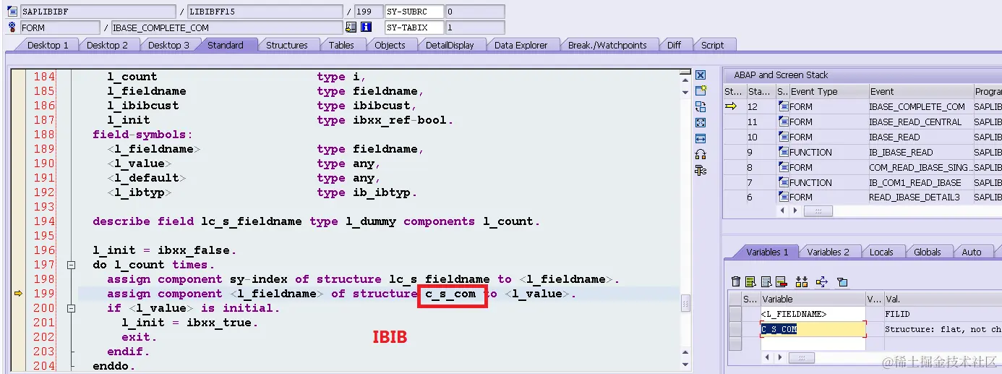Open the Diff tab
The width and height of the screenshot is (1002, 374).
tap(674, 45)
